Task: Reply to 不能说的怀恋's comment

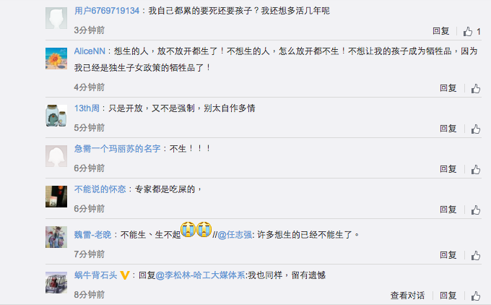Action: [x=448, y=209]
